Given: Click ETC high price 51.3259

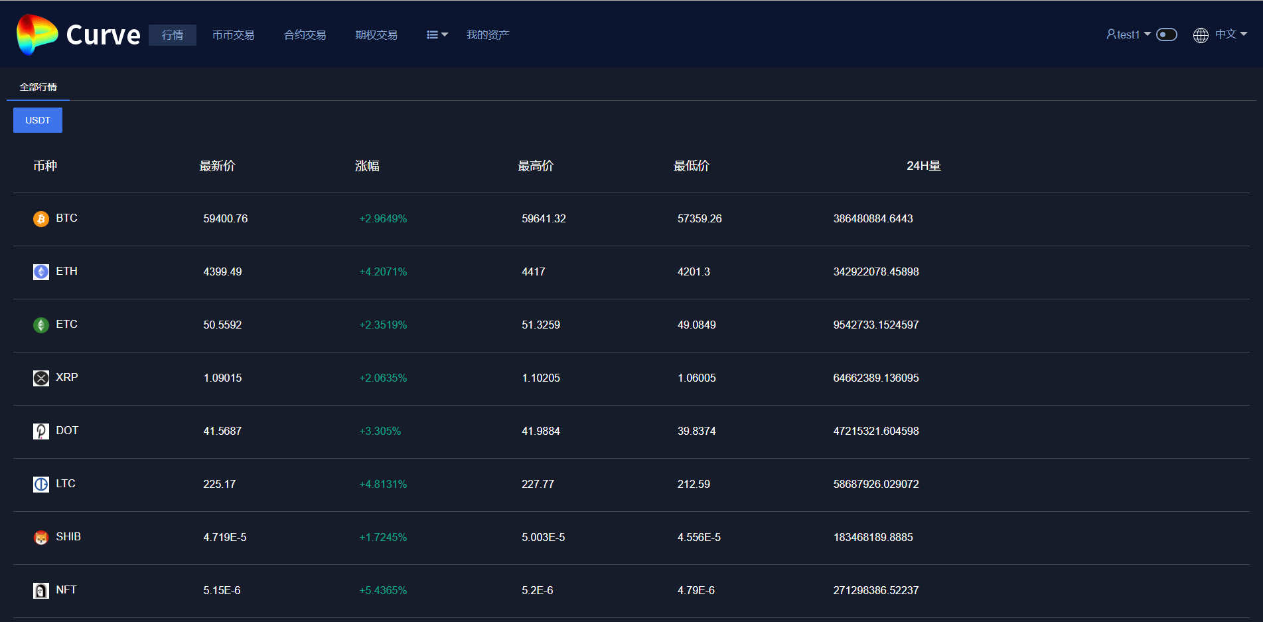Looking at the screenshot, I should (541, 325).
